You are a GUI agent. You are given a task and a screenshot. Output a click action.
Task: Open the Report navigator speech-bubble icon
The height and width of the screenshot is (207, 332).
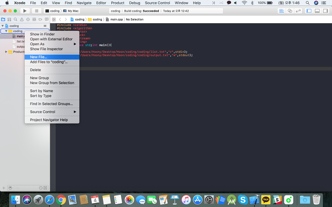point(46,19)
